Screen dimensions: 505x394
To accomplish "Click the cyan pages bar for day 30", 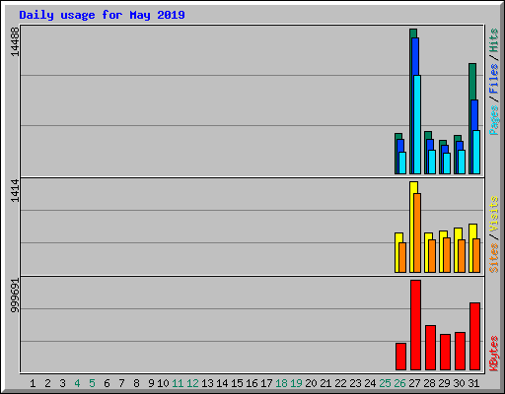I will (462, 162).
